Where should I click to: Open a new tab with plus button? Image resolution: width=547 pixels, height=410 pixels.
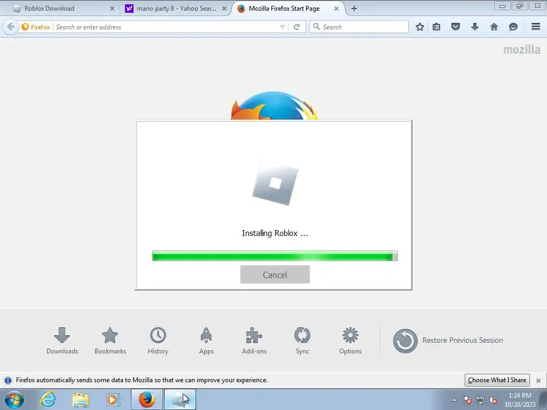click(x=354, y=9)
